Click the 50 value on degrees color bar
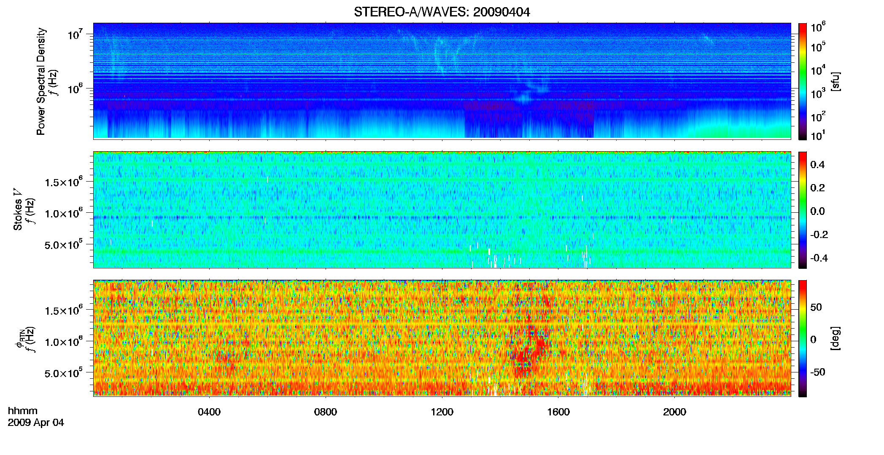Image resolution: width=884 pixels, height=455 pixels. click(816, 307)
